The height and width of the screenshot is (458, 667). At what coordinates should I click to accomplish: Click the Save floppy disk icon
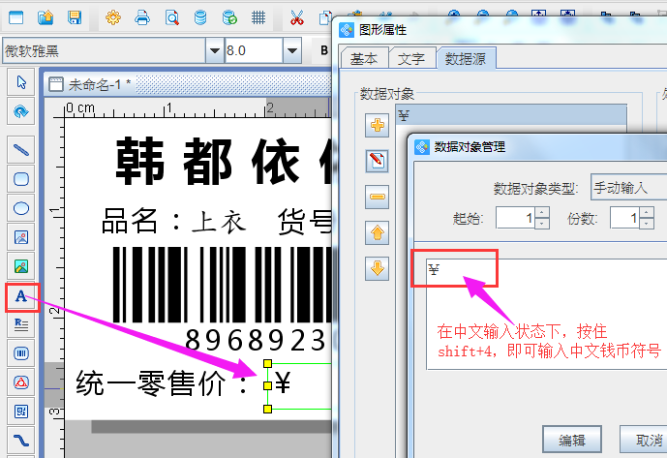[x=75, y=17]
